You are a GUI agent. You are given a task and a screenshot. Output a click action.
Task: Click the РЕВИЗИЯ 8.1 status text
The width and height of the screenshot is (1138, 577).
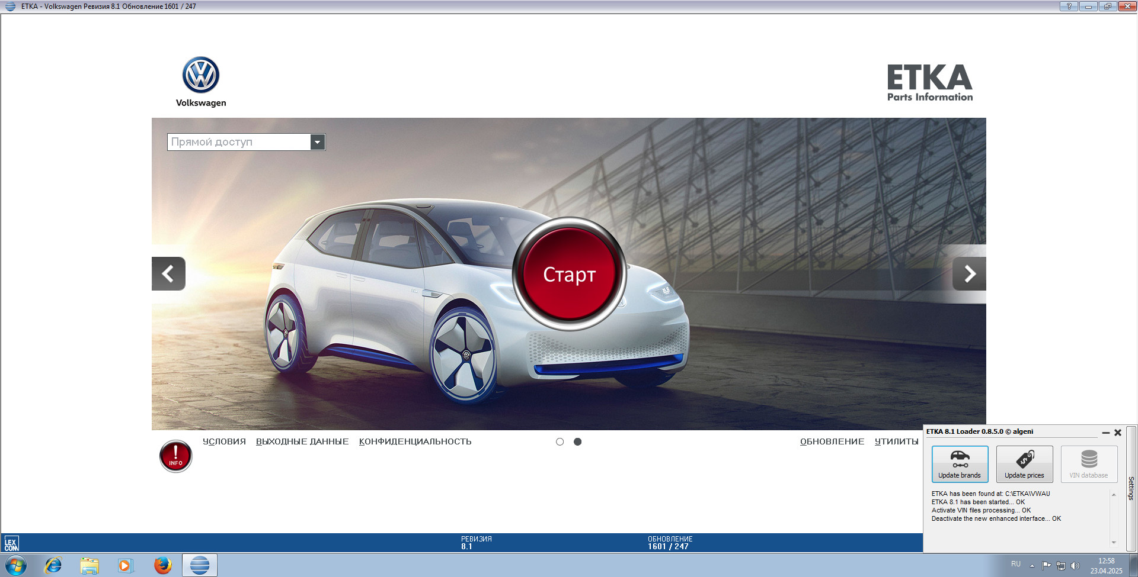[477, 543]
